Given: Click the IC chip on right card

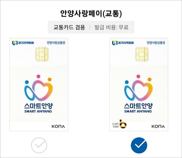Looking at the screenshot, I should pos(142,54).
